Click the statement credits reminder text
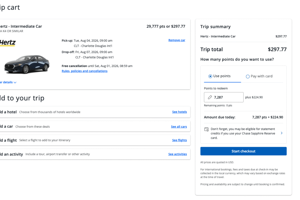Image resolution: width=300 pixels, height=200 pixels. pyautogui.click(x=243, y=134)
